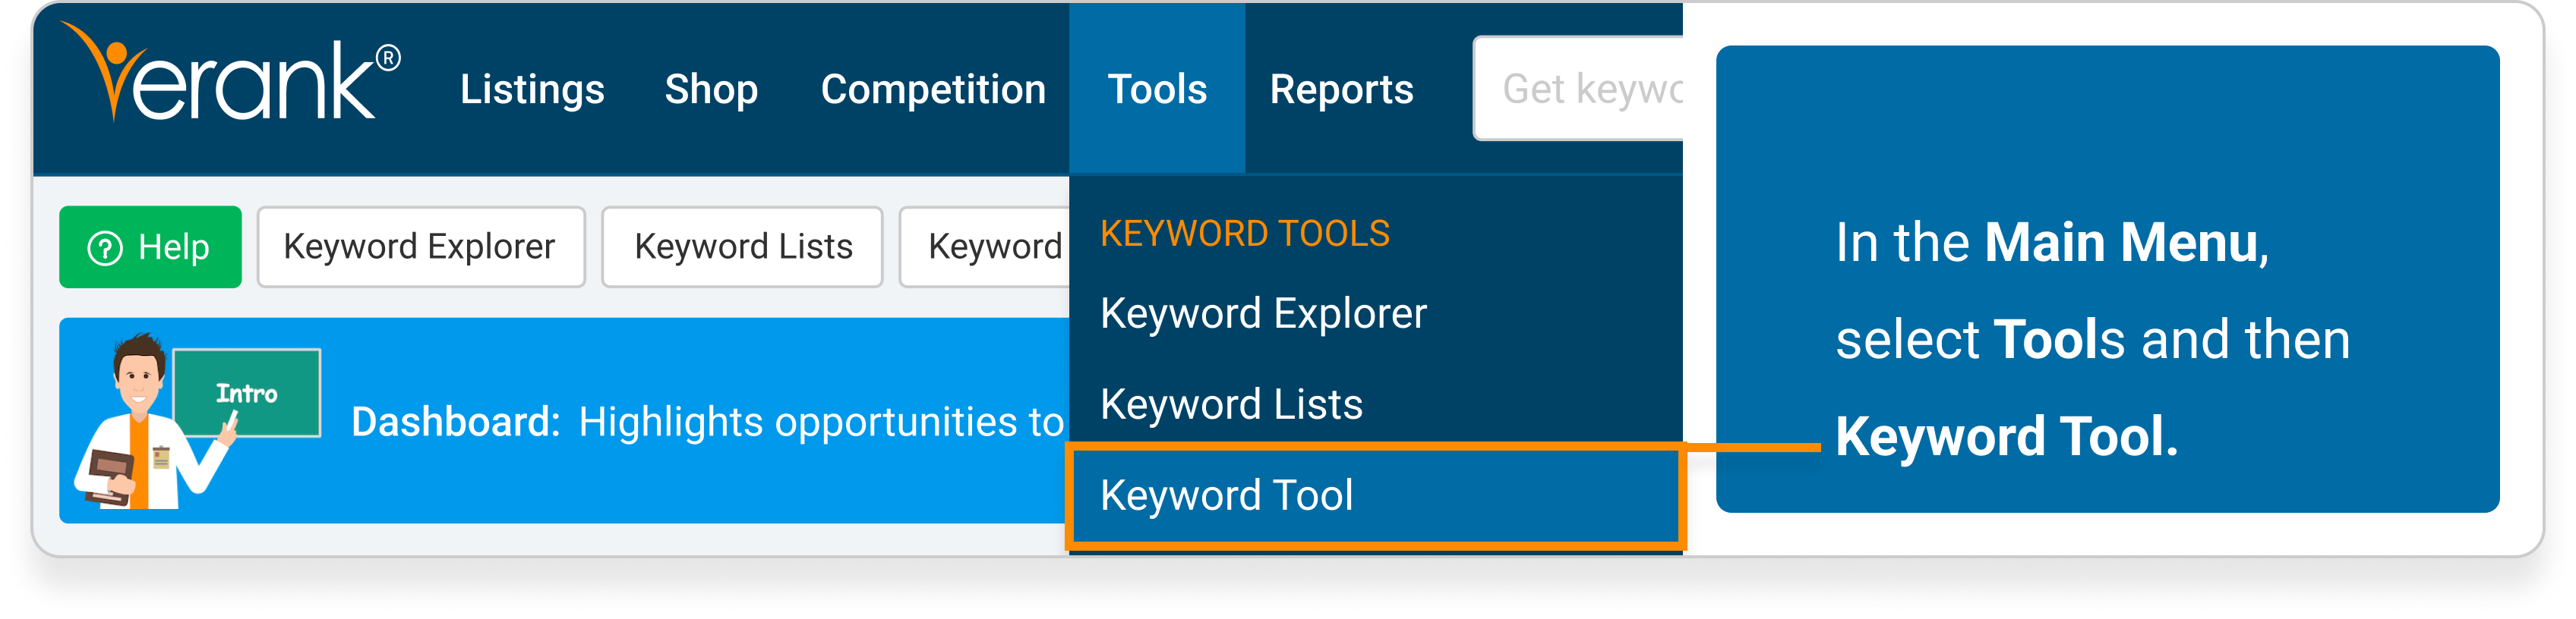The image size is (2576, 619).
Task: Select Keyword Lists in the Tools dropdown
Action: (1231, 404)
